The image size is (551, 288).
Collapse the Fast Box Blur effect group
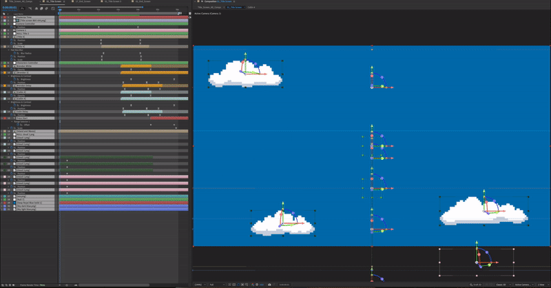pos(8,50)
